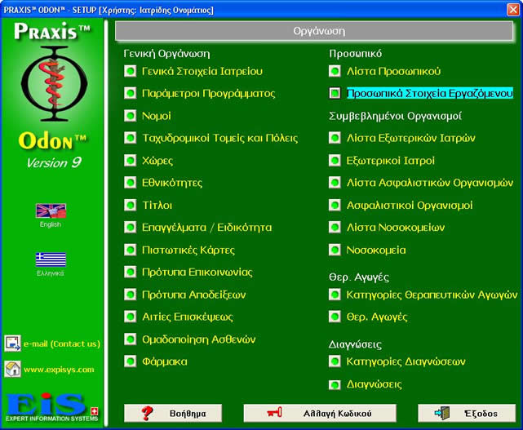Open Λίστα Προσωπικού entry

click(393, 71)
